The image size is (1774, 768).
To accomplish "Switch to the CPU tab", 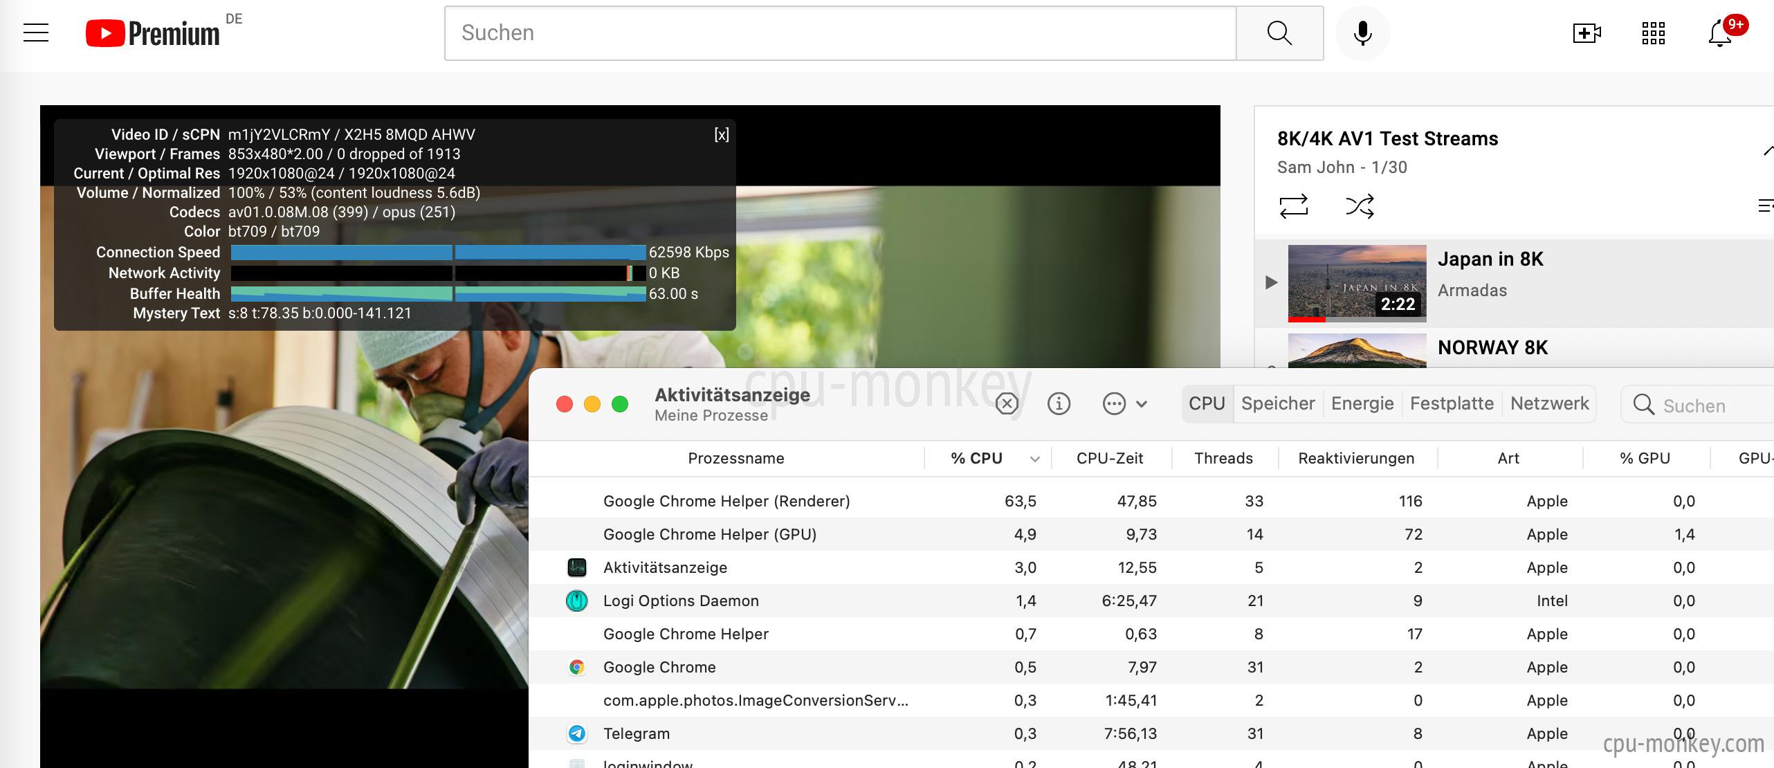I will click(1207, 403).
